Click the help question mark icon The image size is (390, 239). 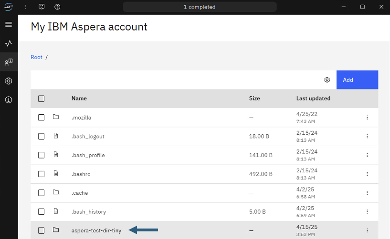(x=57, y=7)
